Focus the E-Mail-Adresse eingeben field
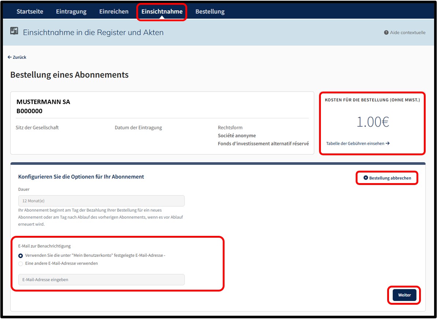The image size is (437, 319). [101, 280]
